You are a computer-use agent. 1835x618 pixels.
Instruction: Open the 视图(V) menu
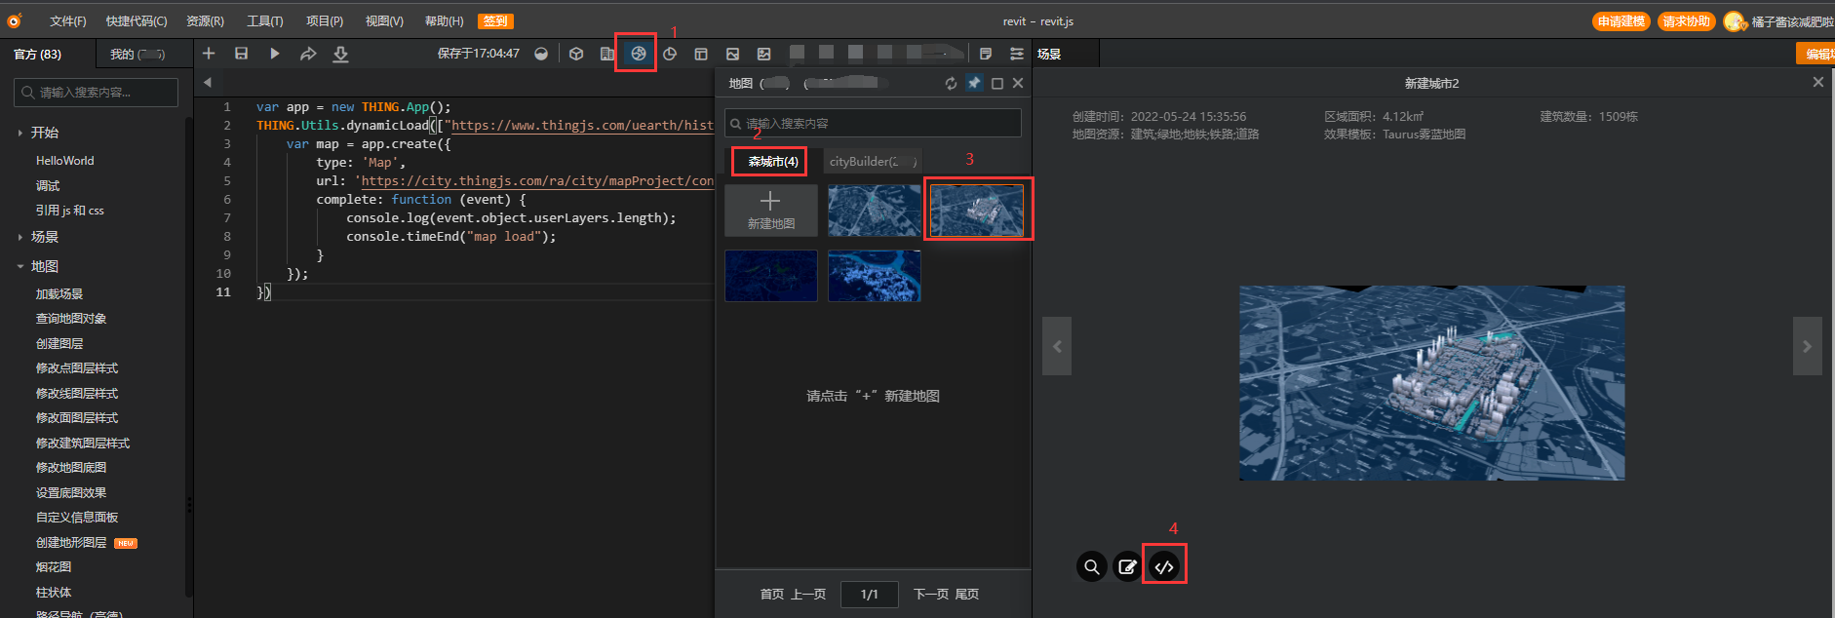click(x=384, y=21)
